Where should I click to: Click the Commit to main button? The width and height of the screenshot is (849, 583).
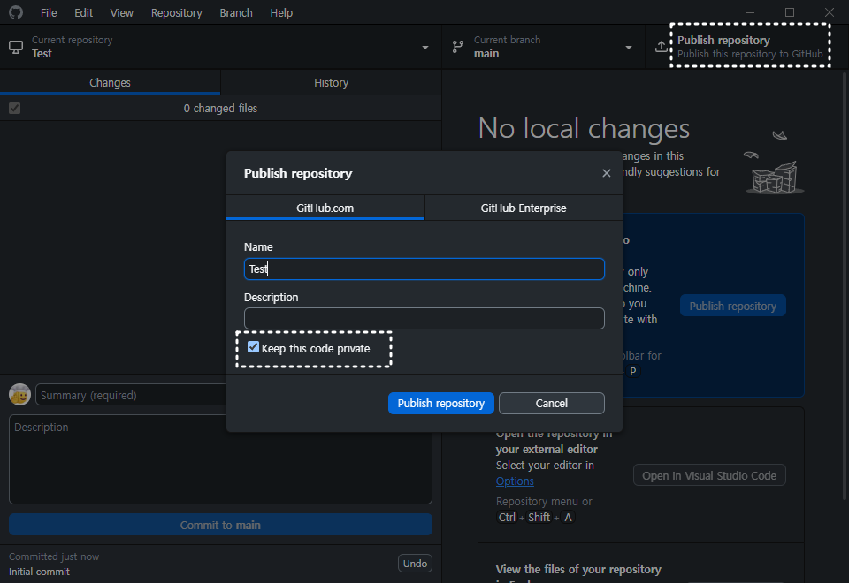click(220, 525)
